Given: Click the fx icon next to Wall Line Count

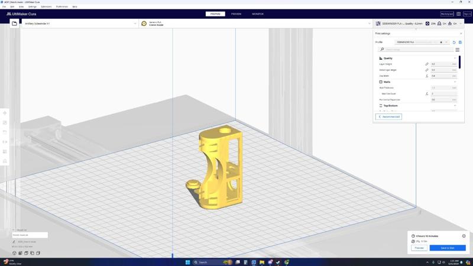Looking at the screenshot, I should (x=427, y=94).
